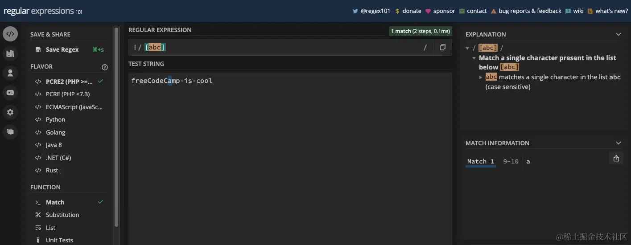Collapse the Explanation panel chevron
631x245 pixels.
(x=618, y=34)
